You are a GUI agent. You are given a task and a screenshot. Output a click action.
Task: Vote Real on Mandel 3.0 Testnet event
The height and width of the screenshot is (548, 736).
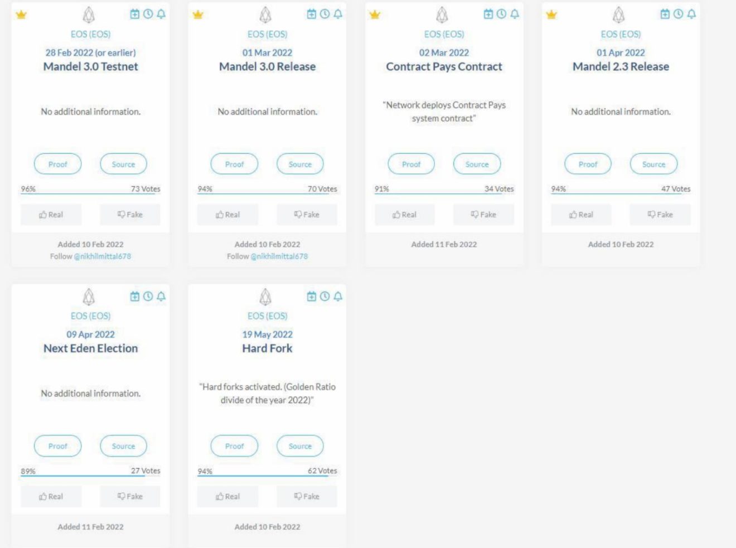pyautogui.click(x=51, y=215)
